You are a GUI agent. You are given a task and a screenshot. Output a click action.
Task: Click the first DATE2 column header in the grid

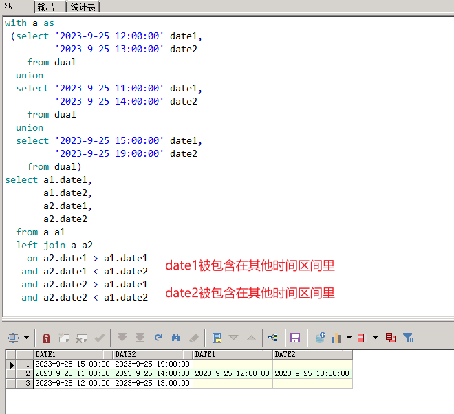(152, 354)
